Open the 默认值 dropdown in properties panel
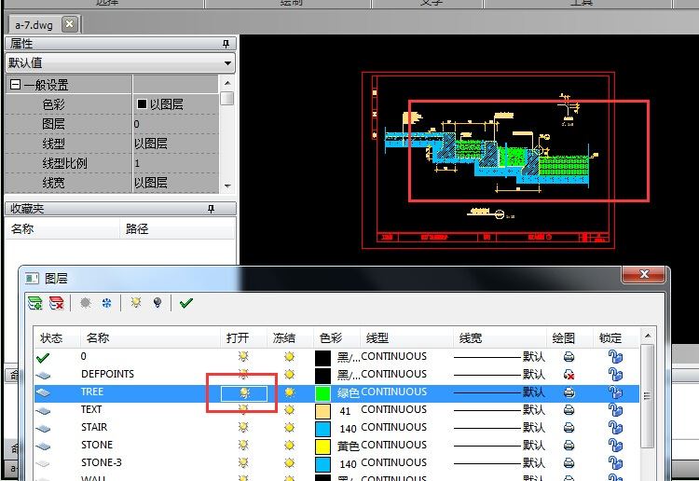Image resolution: width=699 pixels, height=481 pixels. click(227, 62)
